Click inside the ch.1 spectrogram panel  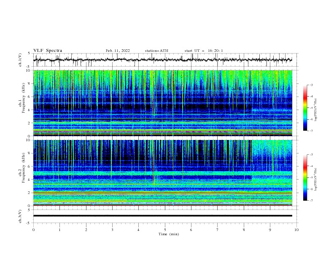[162, 103]
